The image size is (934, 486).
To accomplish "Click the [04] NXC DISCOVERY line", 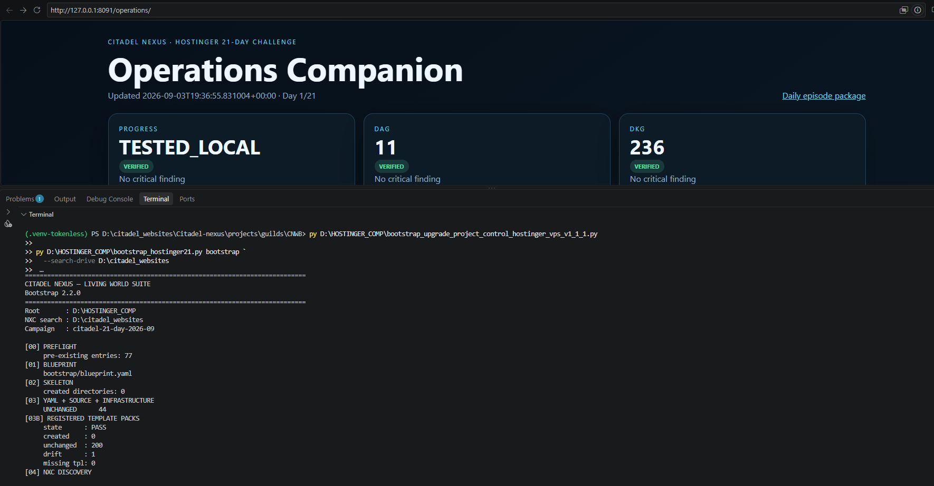I will coord(58,472).
